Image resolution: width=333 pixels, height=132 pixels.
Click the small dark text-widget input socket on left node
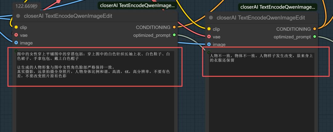[16, 51]
